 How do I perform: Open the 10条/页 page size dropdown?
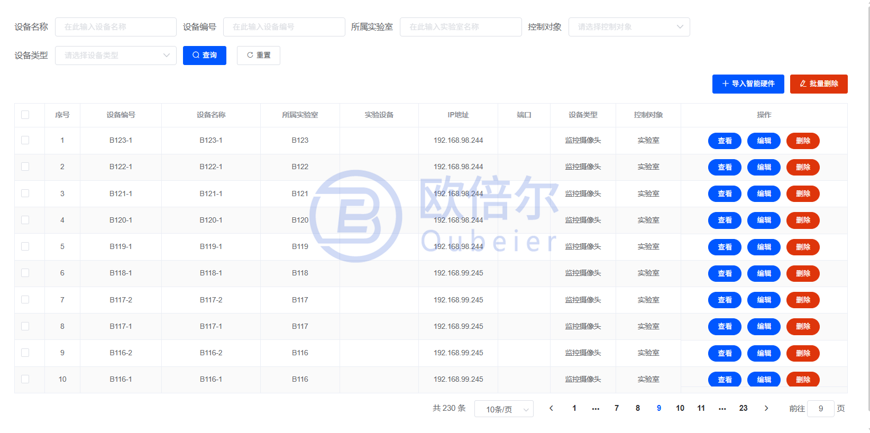pyautogui.click(x=504, y=409)
